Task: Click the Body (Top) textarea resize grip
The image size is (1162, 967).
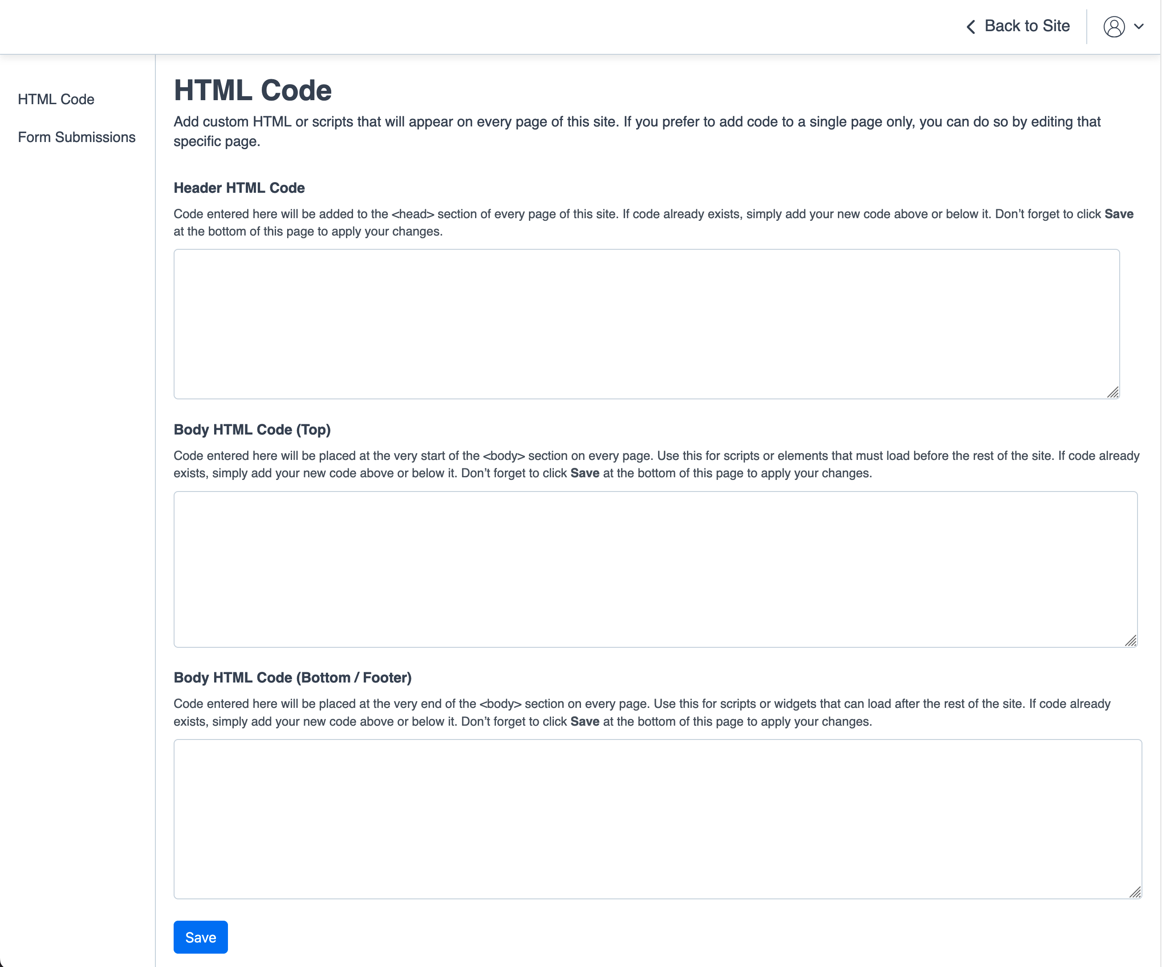Action: (x=1131, y=641)
